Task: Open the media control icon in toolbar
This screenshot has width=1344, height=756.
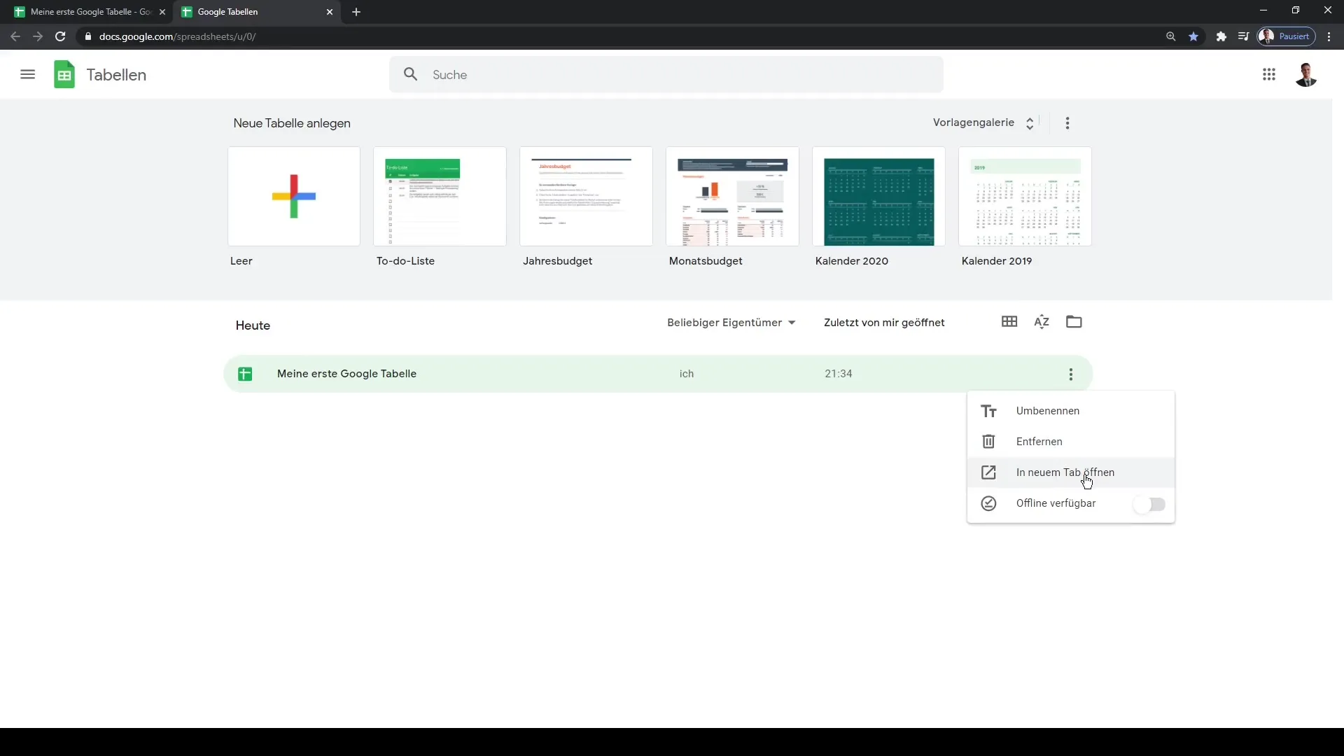Action: coord(1243,36)
